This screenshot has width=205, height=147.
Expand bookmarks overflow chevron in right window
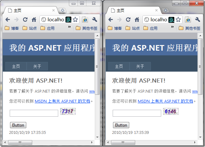172,27
